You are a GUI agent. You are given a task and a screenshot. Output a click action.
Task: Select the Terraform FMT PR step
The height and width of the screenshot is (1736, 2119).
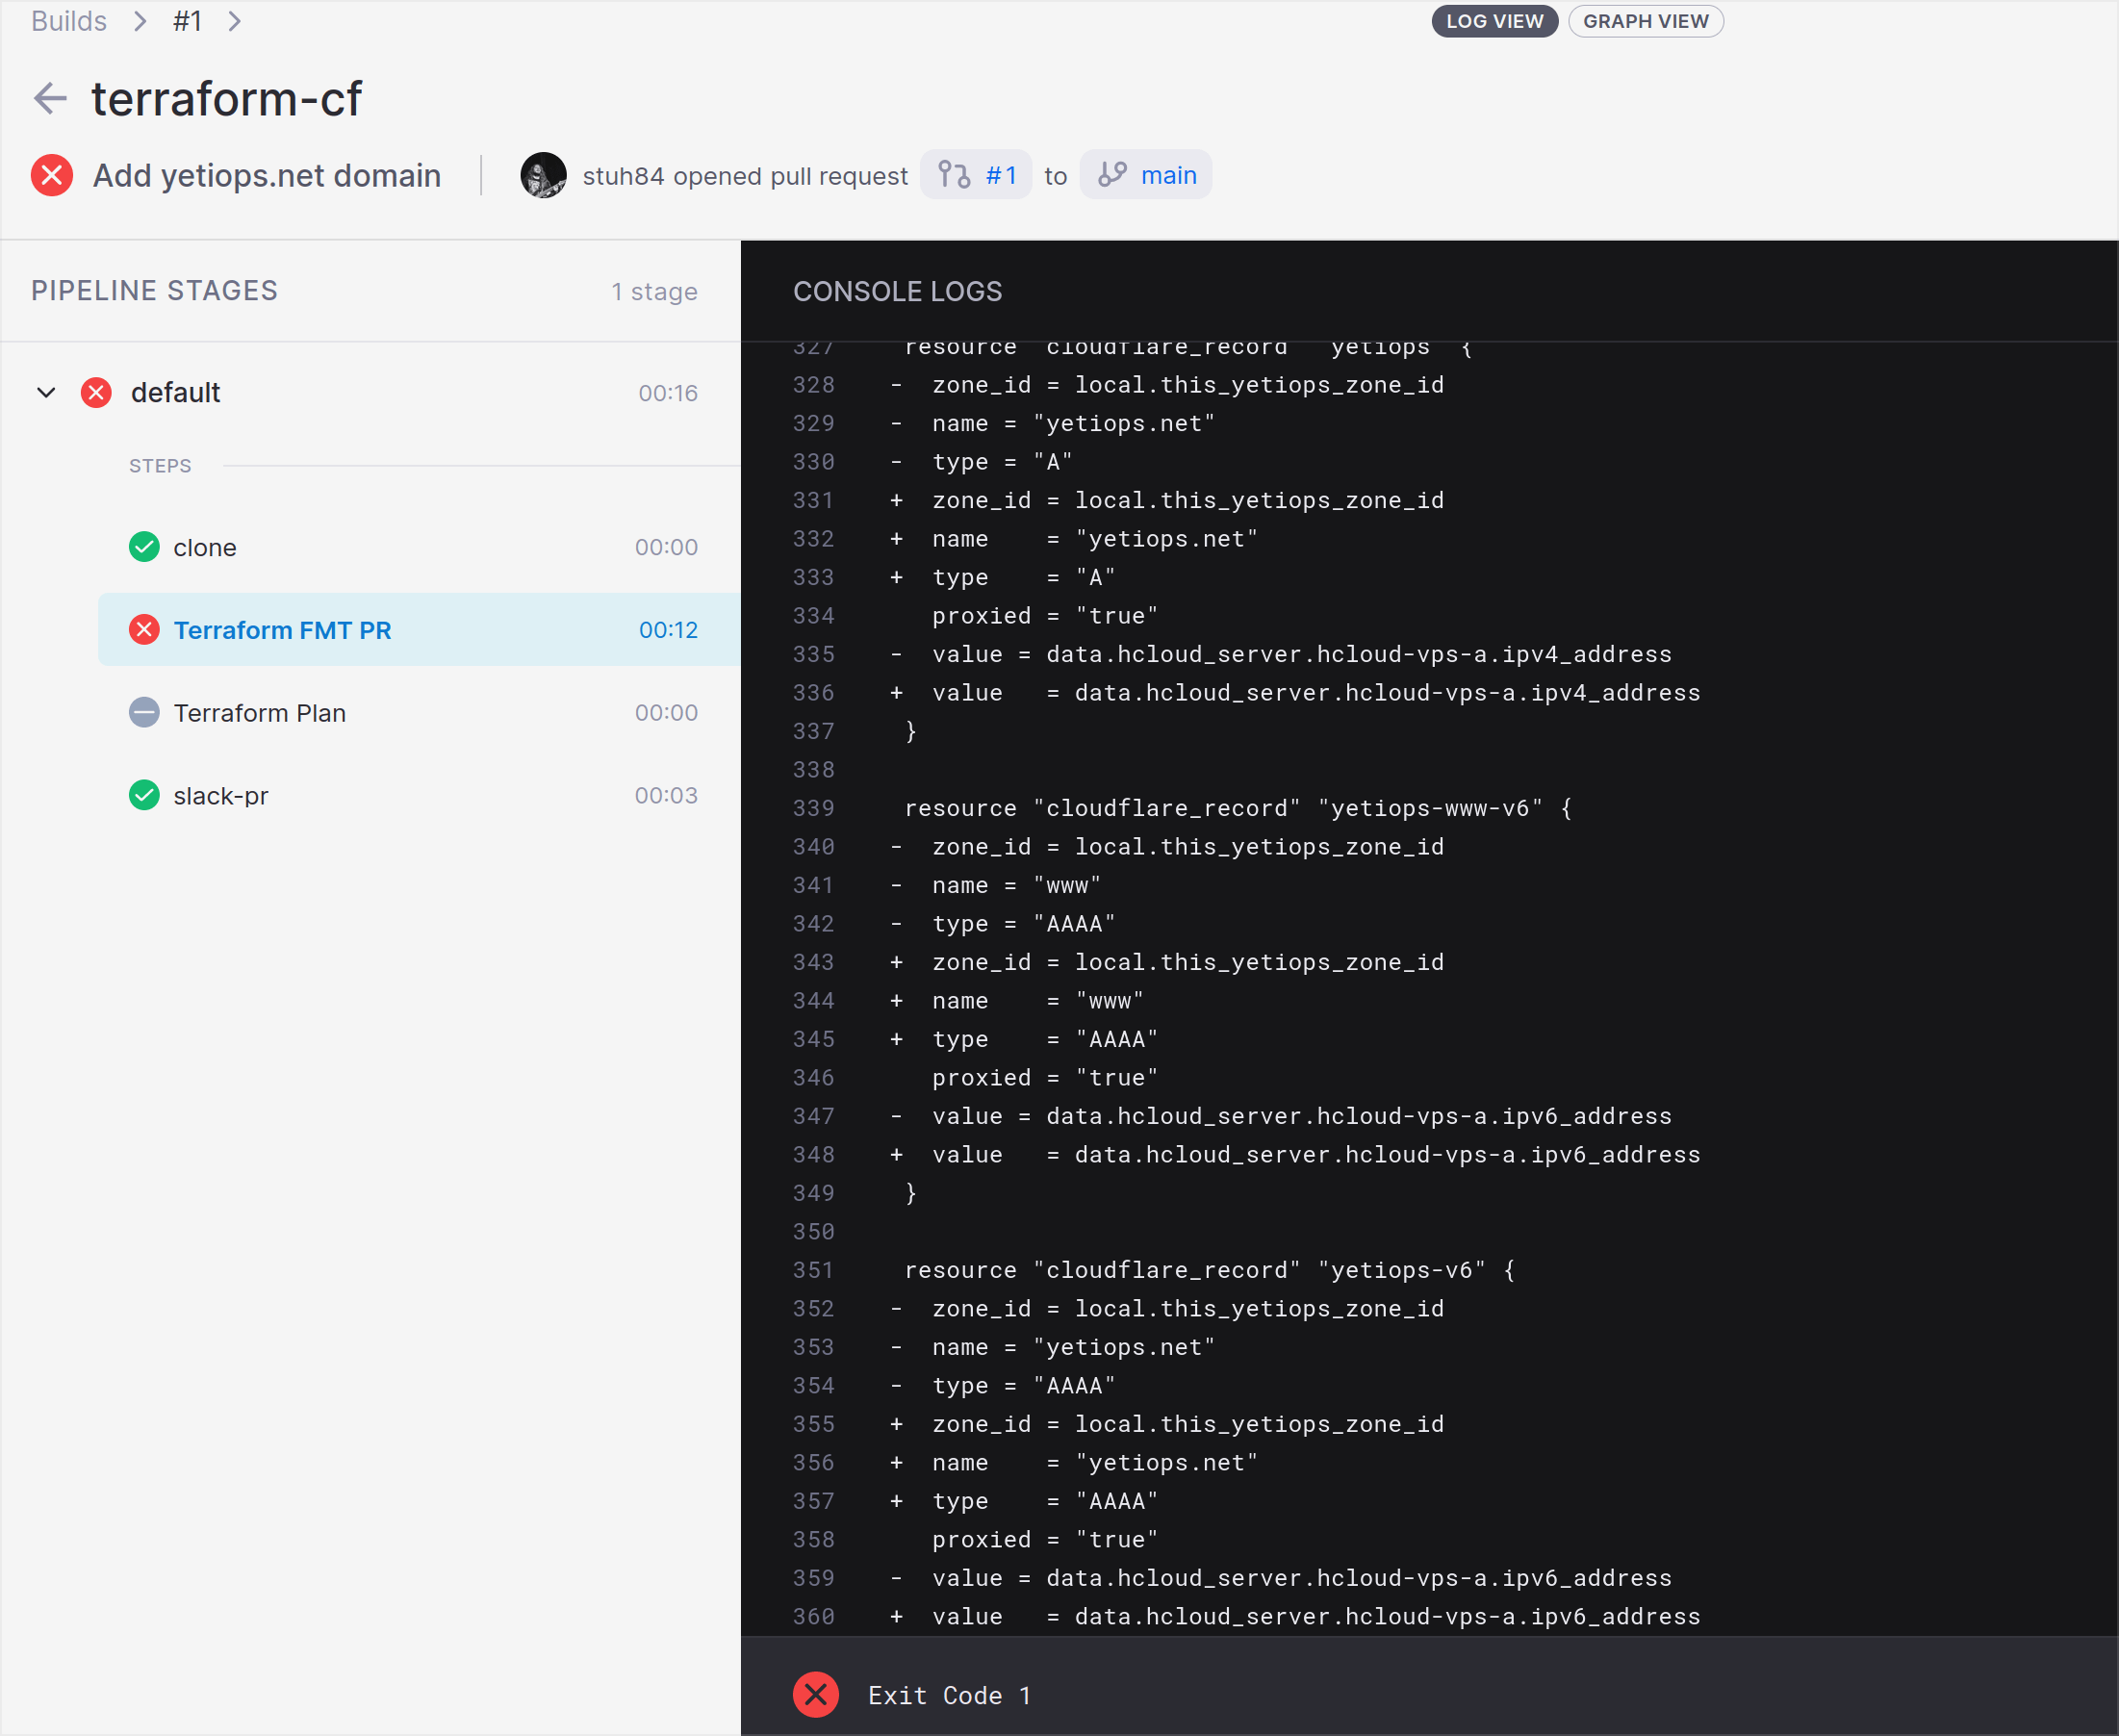(x=283, y=629)
